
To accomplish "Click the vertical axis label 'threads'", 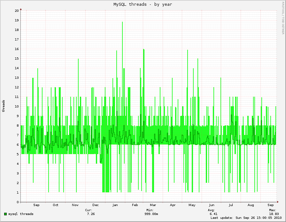I will point(3,106).
